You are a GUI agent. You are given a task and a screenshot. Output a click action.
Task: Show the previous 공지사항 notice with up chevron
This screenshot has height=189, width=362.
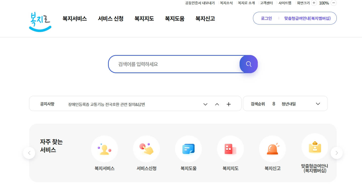coord(217,104)
